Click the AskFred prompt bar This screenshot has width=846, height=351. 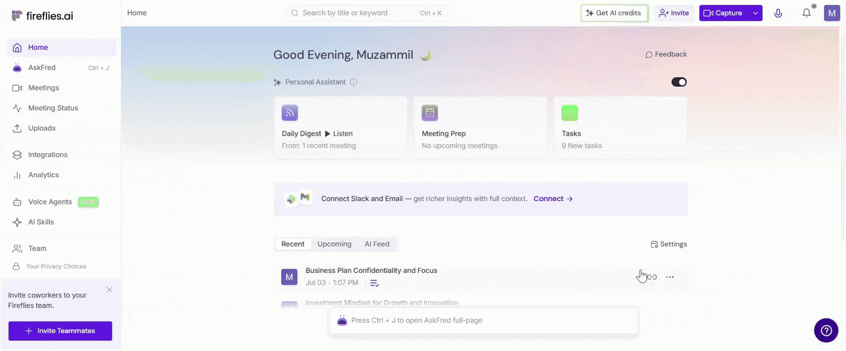point(484,321)
